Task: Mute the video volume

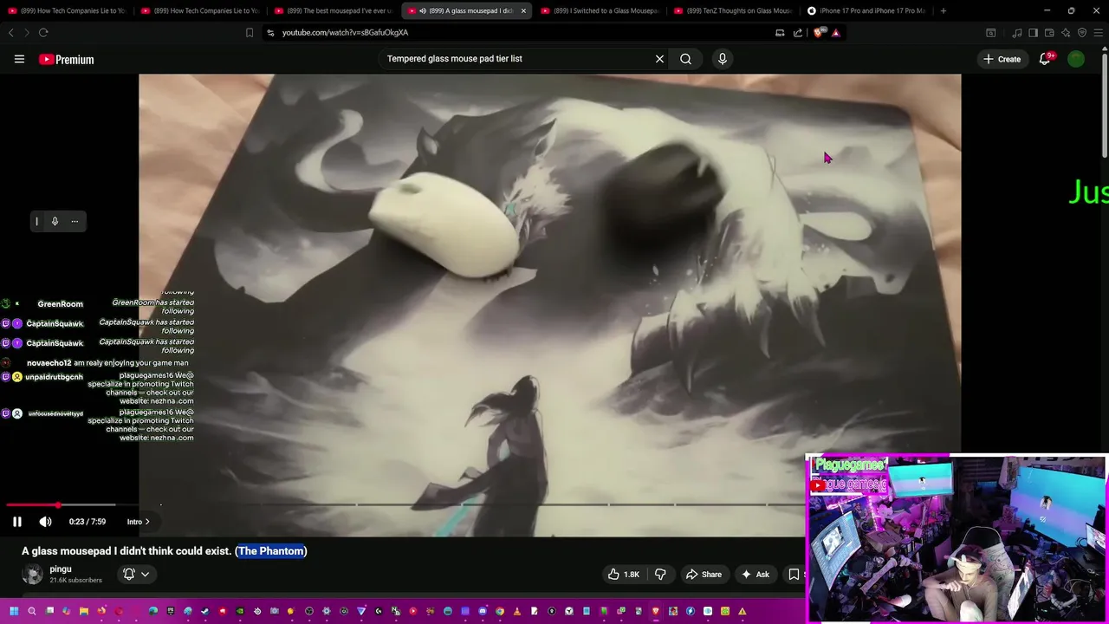Action: [x=45, y=522]
